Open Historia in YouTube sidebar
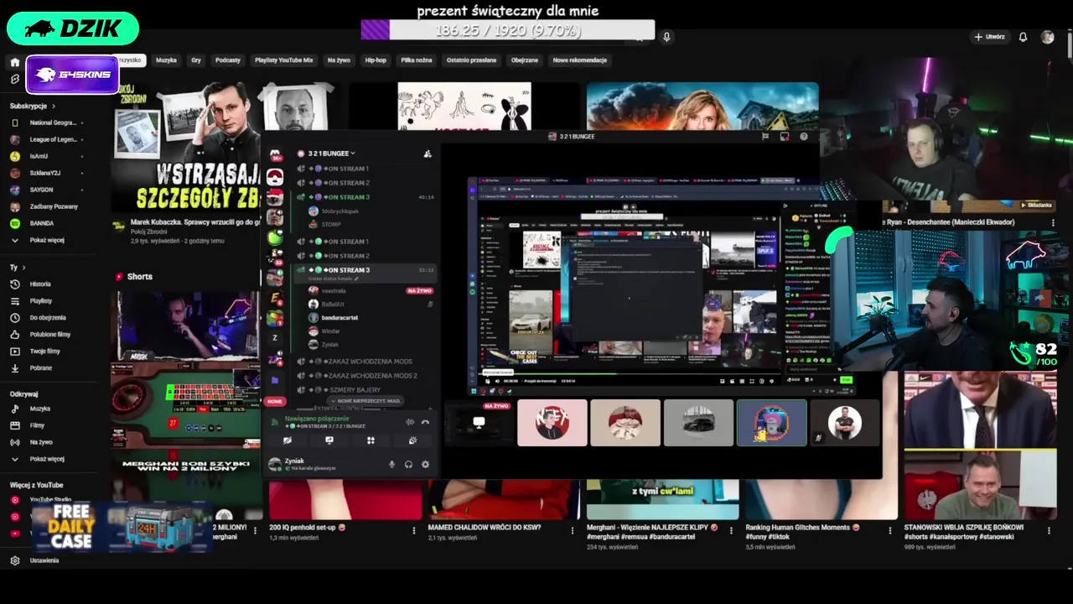This screenshot has width=1073, height=604. pyautogui.click(x=40, y=284)
